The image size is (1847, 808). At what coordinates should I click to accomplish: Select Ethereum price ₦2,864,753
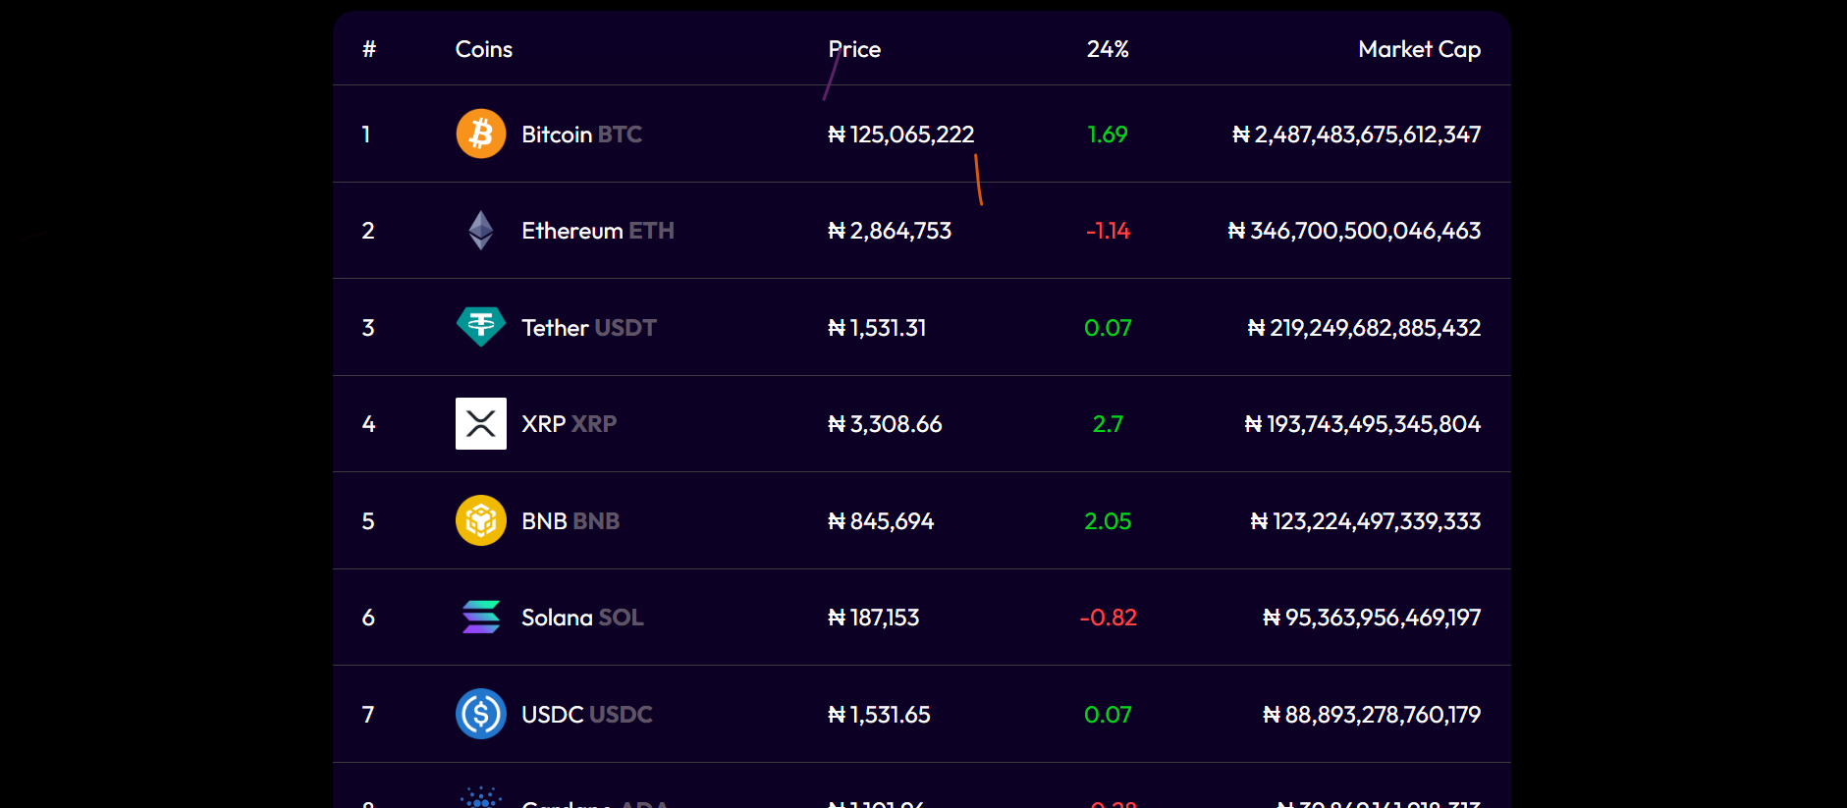(890, 231)
